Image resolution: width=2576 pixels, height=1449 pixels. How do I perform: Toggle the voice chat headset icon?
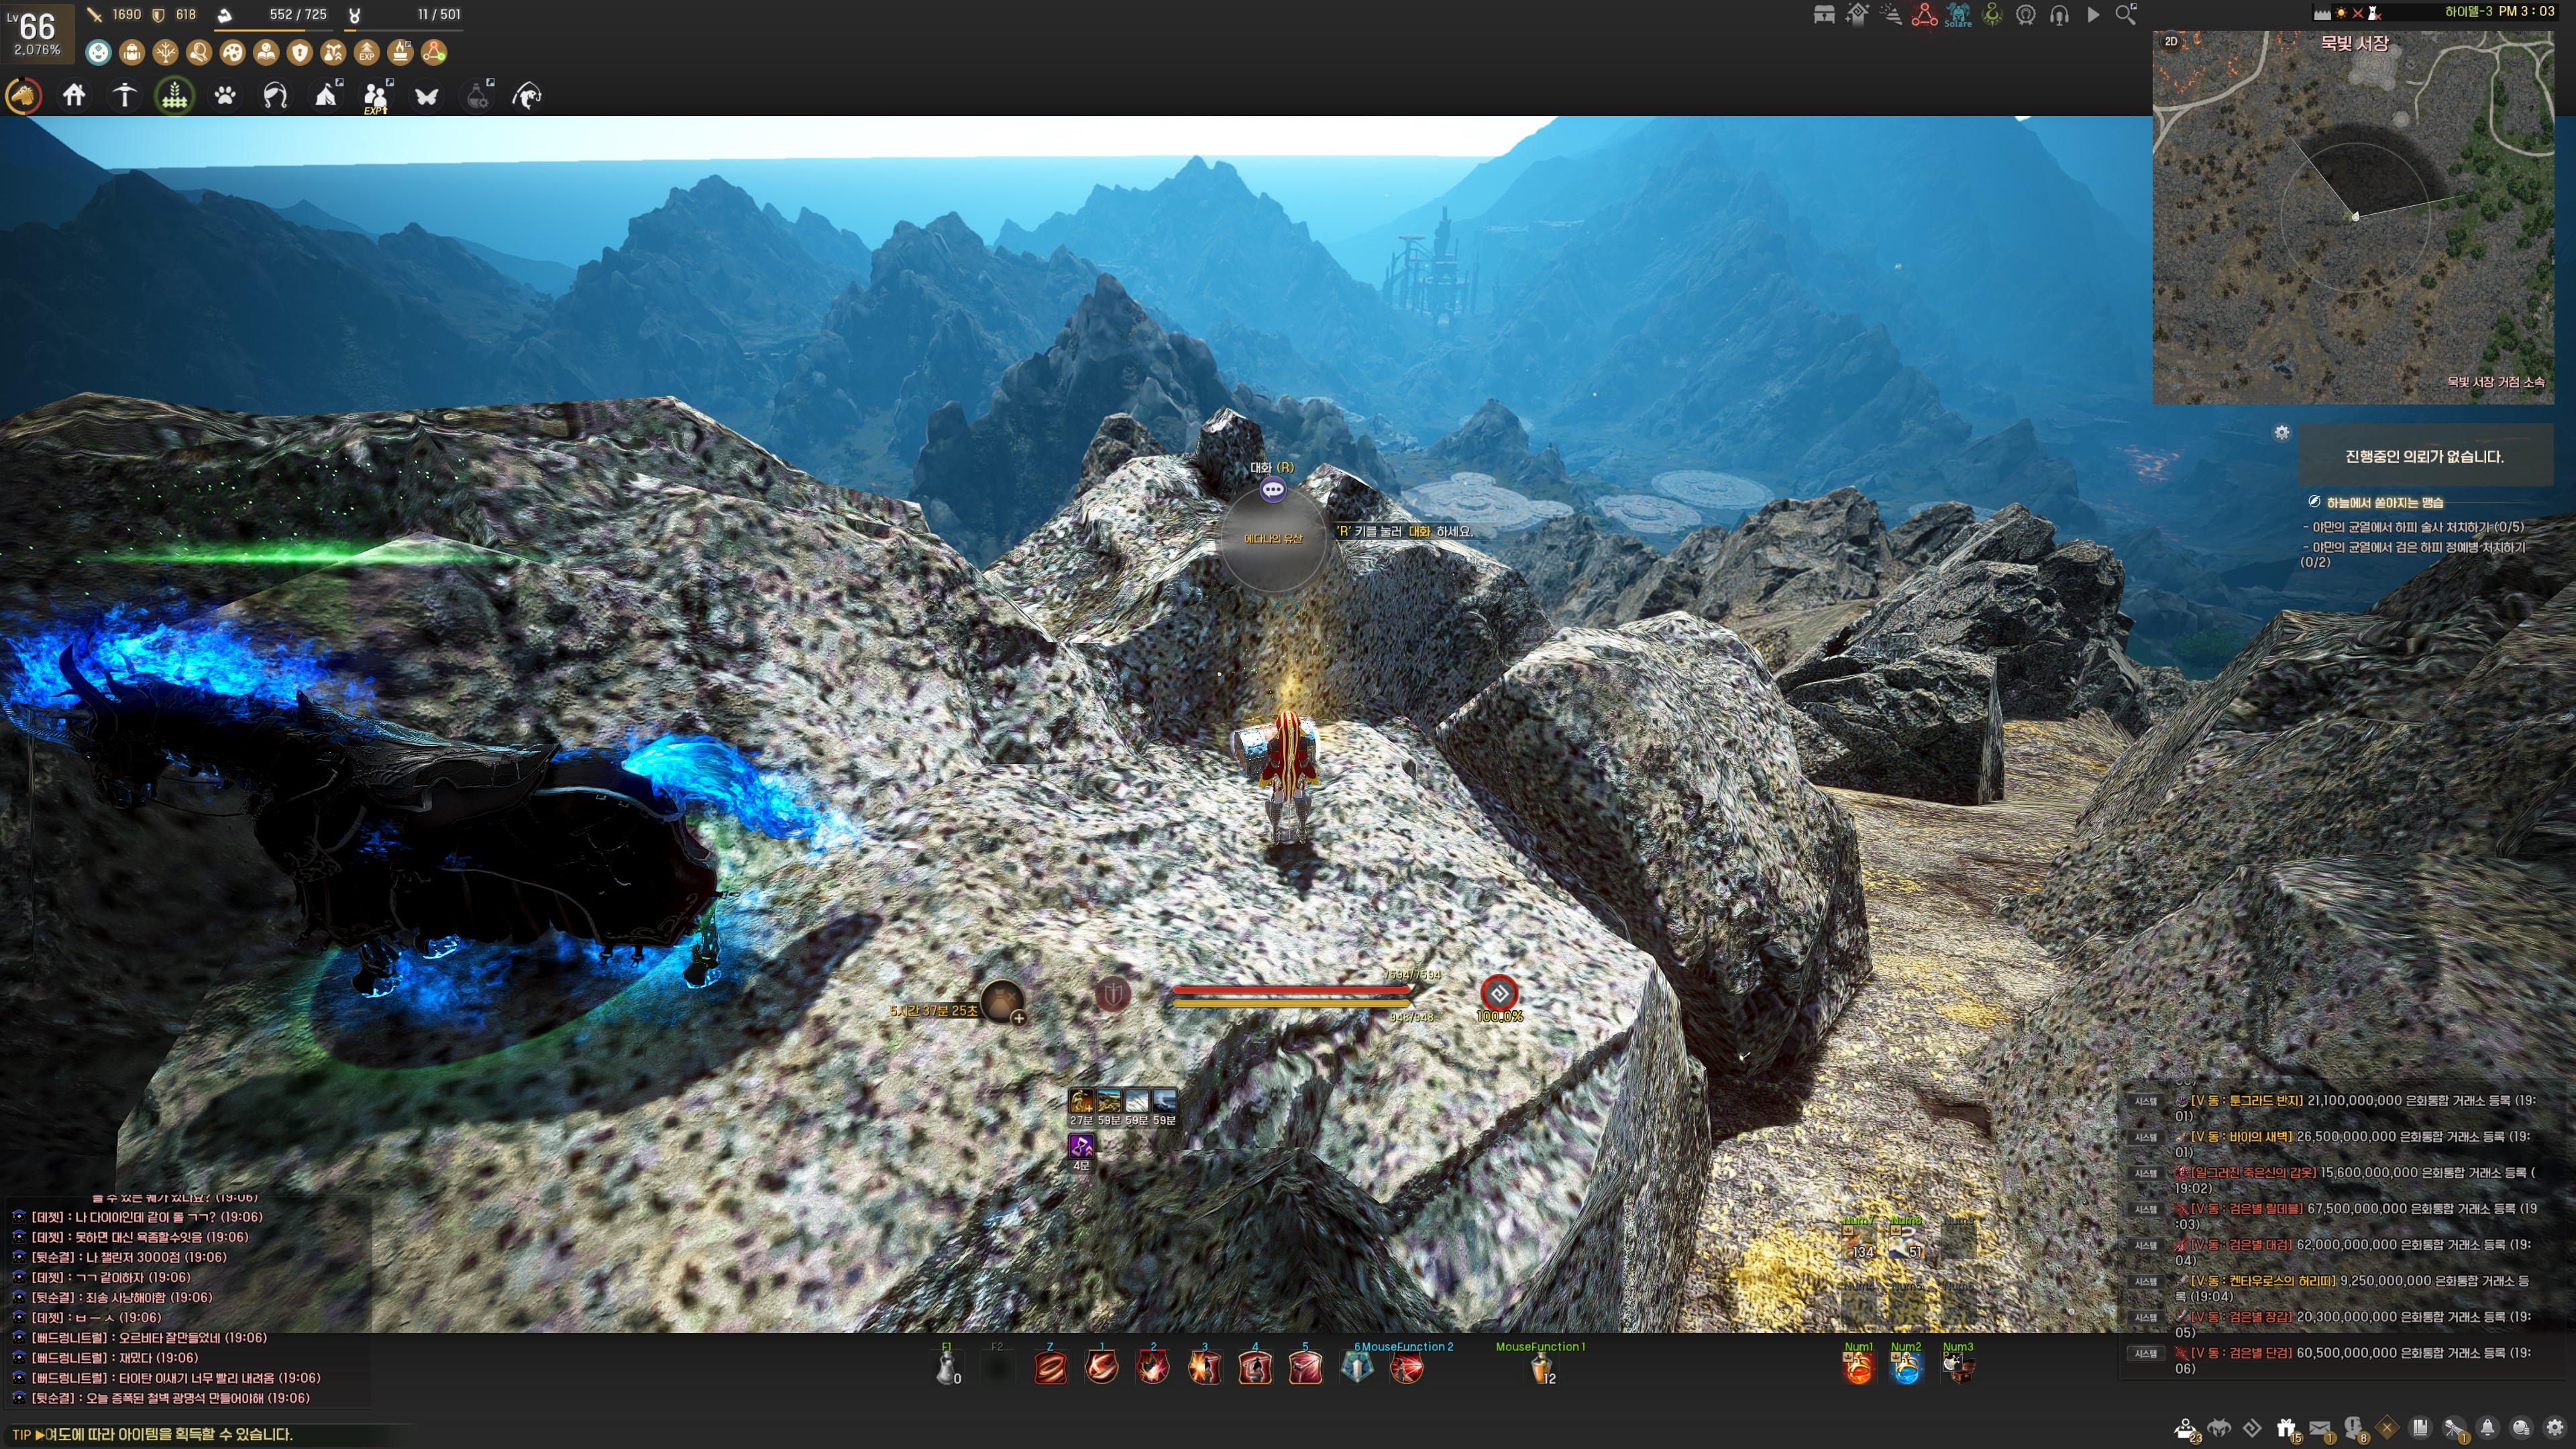pos(2059,15)
